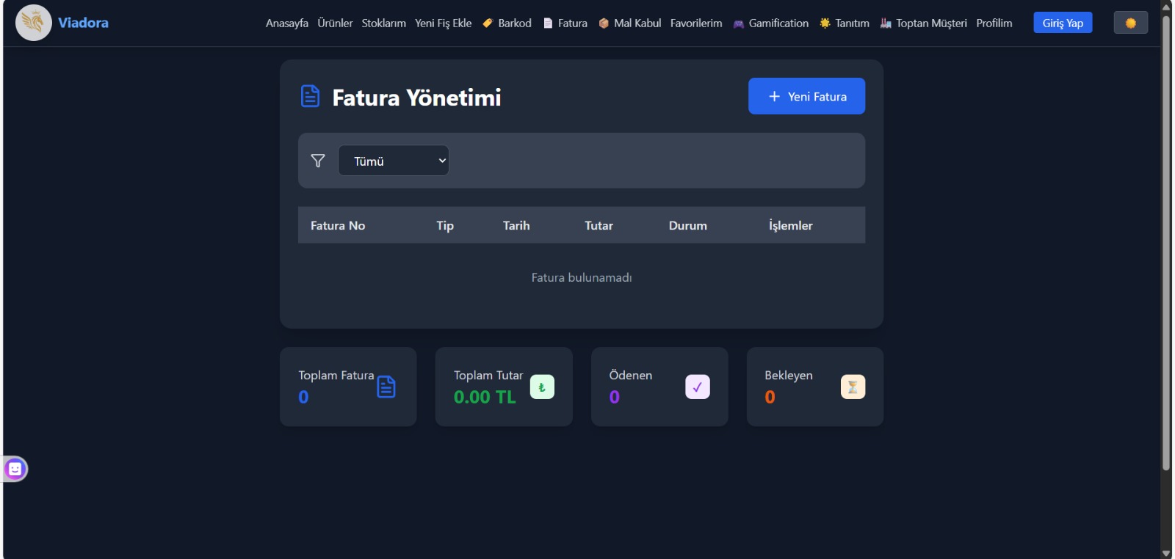Click the Toplam Fatura document icon
Viewport: 1175px width, 559px height.
tap(386, 387)
